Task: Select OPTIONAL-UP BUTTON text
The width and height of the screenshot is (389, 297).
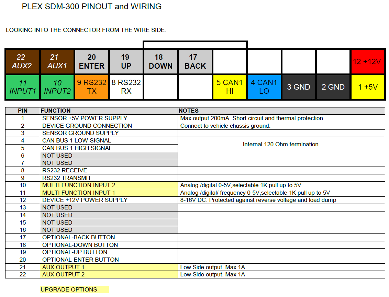Action: click(75, 252)
